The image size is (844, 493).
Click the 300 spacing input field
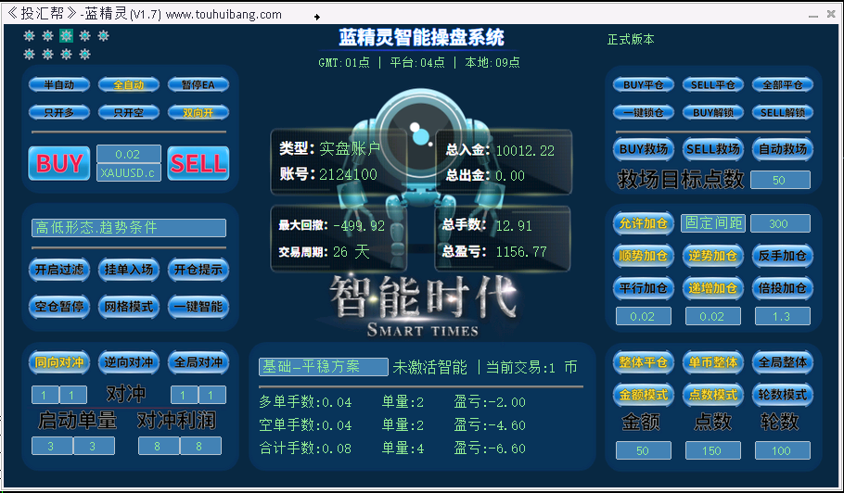click(780, 223)
